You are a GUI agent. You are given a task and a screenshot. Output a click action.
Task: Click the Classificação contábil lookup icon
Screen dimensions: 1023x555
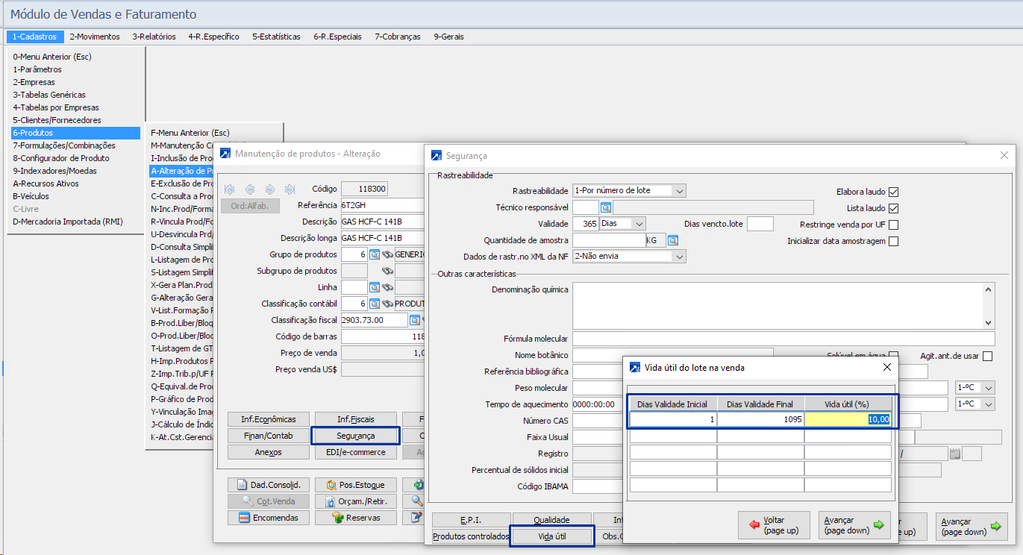click(x=375, y=304)
